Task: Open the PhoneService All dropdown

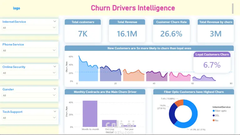Action: click(x=29, y=50)
